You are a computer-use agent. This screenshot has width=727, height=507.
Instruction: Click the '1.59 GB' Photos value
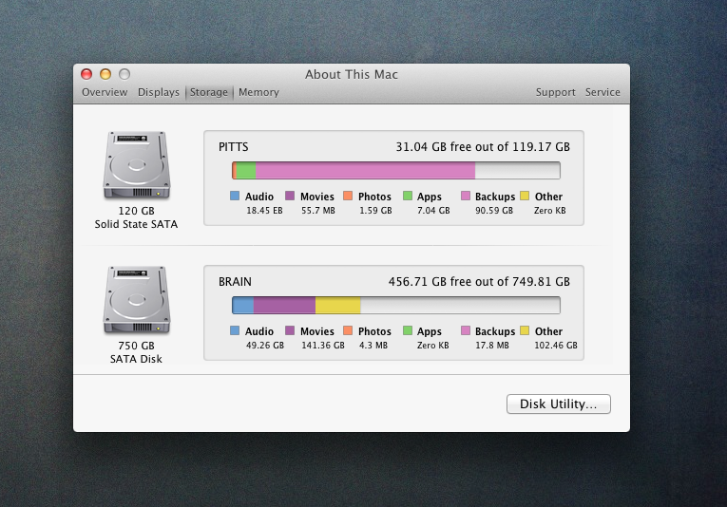pos(375,211)
